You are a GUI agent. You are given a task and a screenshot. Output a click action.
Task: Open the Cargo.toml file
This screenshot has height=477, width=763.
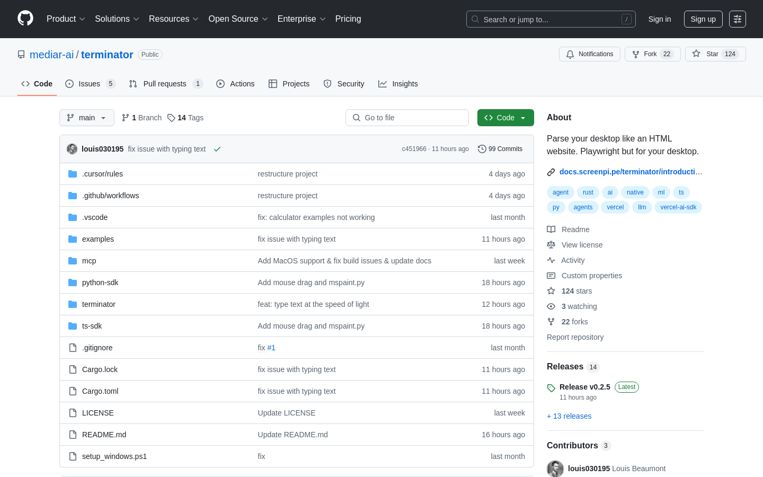pos(100,391)
